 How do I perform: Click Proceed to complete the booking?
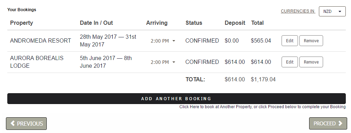328,123
